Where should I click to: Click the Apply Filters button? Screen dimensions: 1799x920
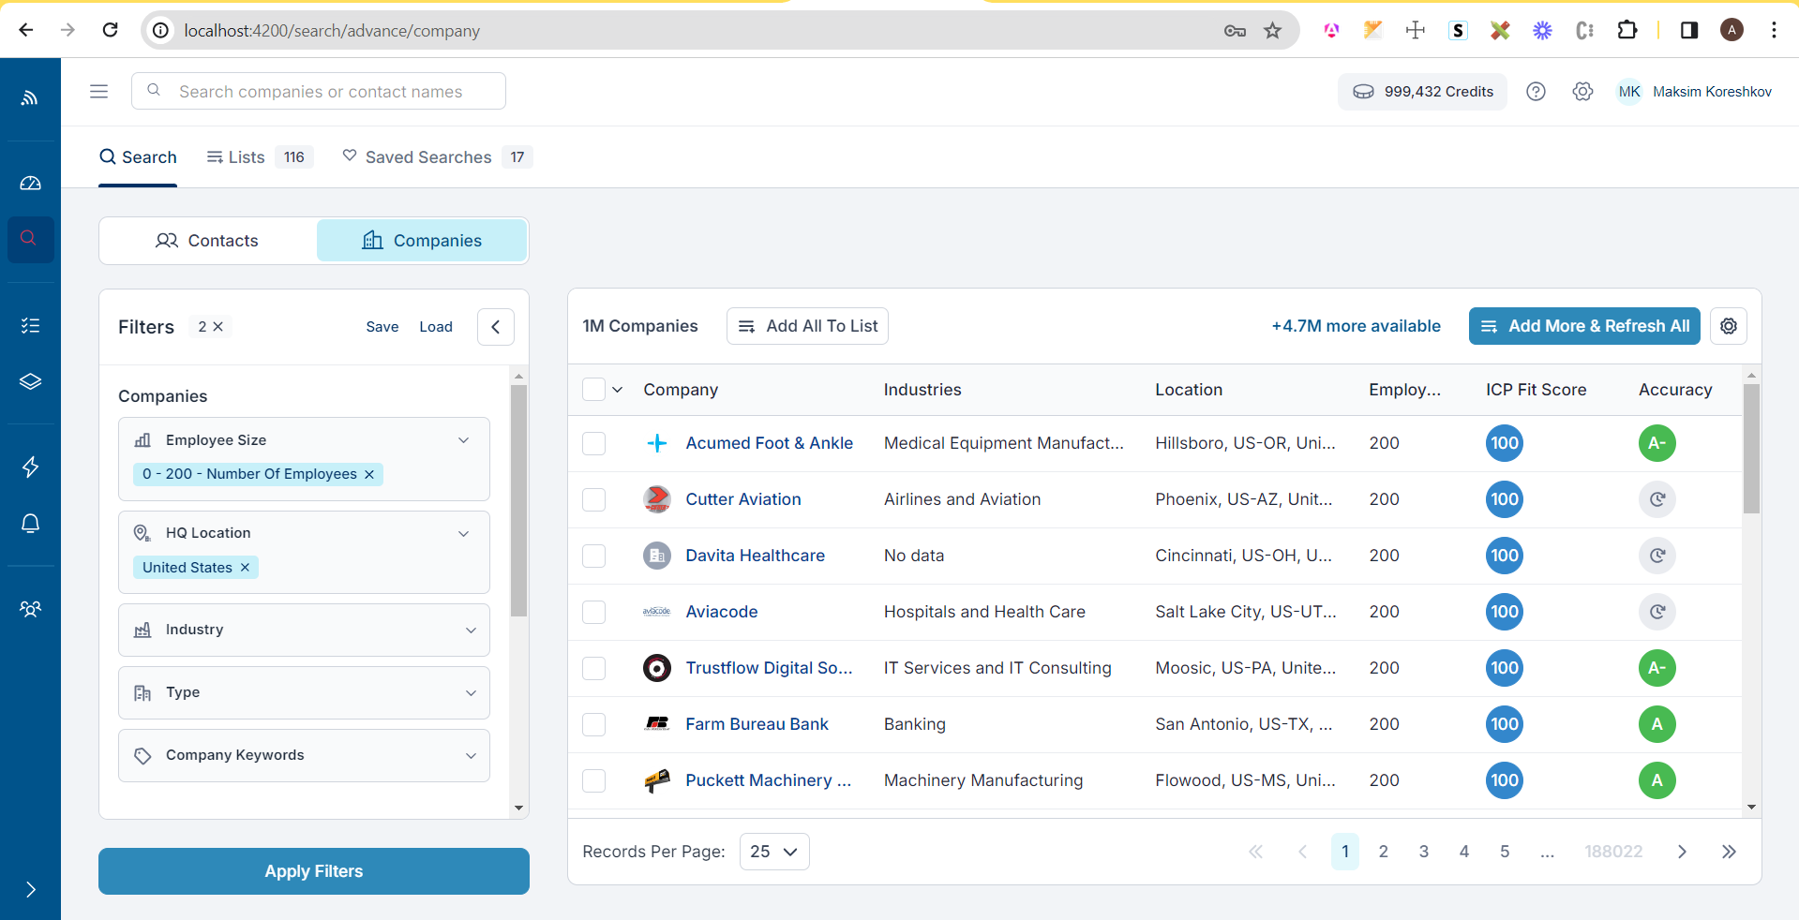coord(313,871)
